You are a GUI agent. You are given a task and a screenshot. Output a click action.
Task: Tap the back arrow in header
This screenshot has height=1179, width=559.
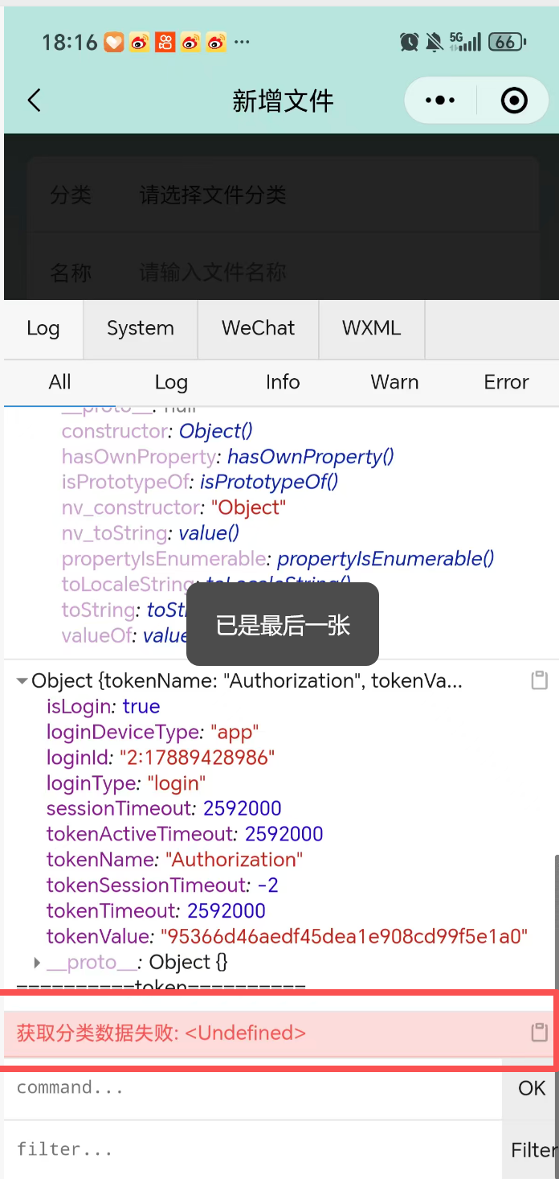(34, 101)
